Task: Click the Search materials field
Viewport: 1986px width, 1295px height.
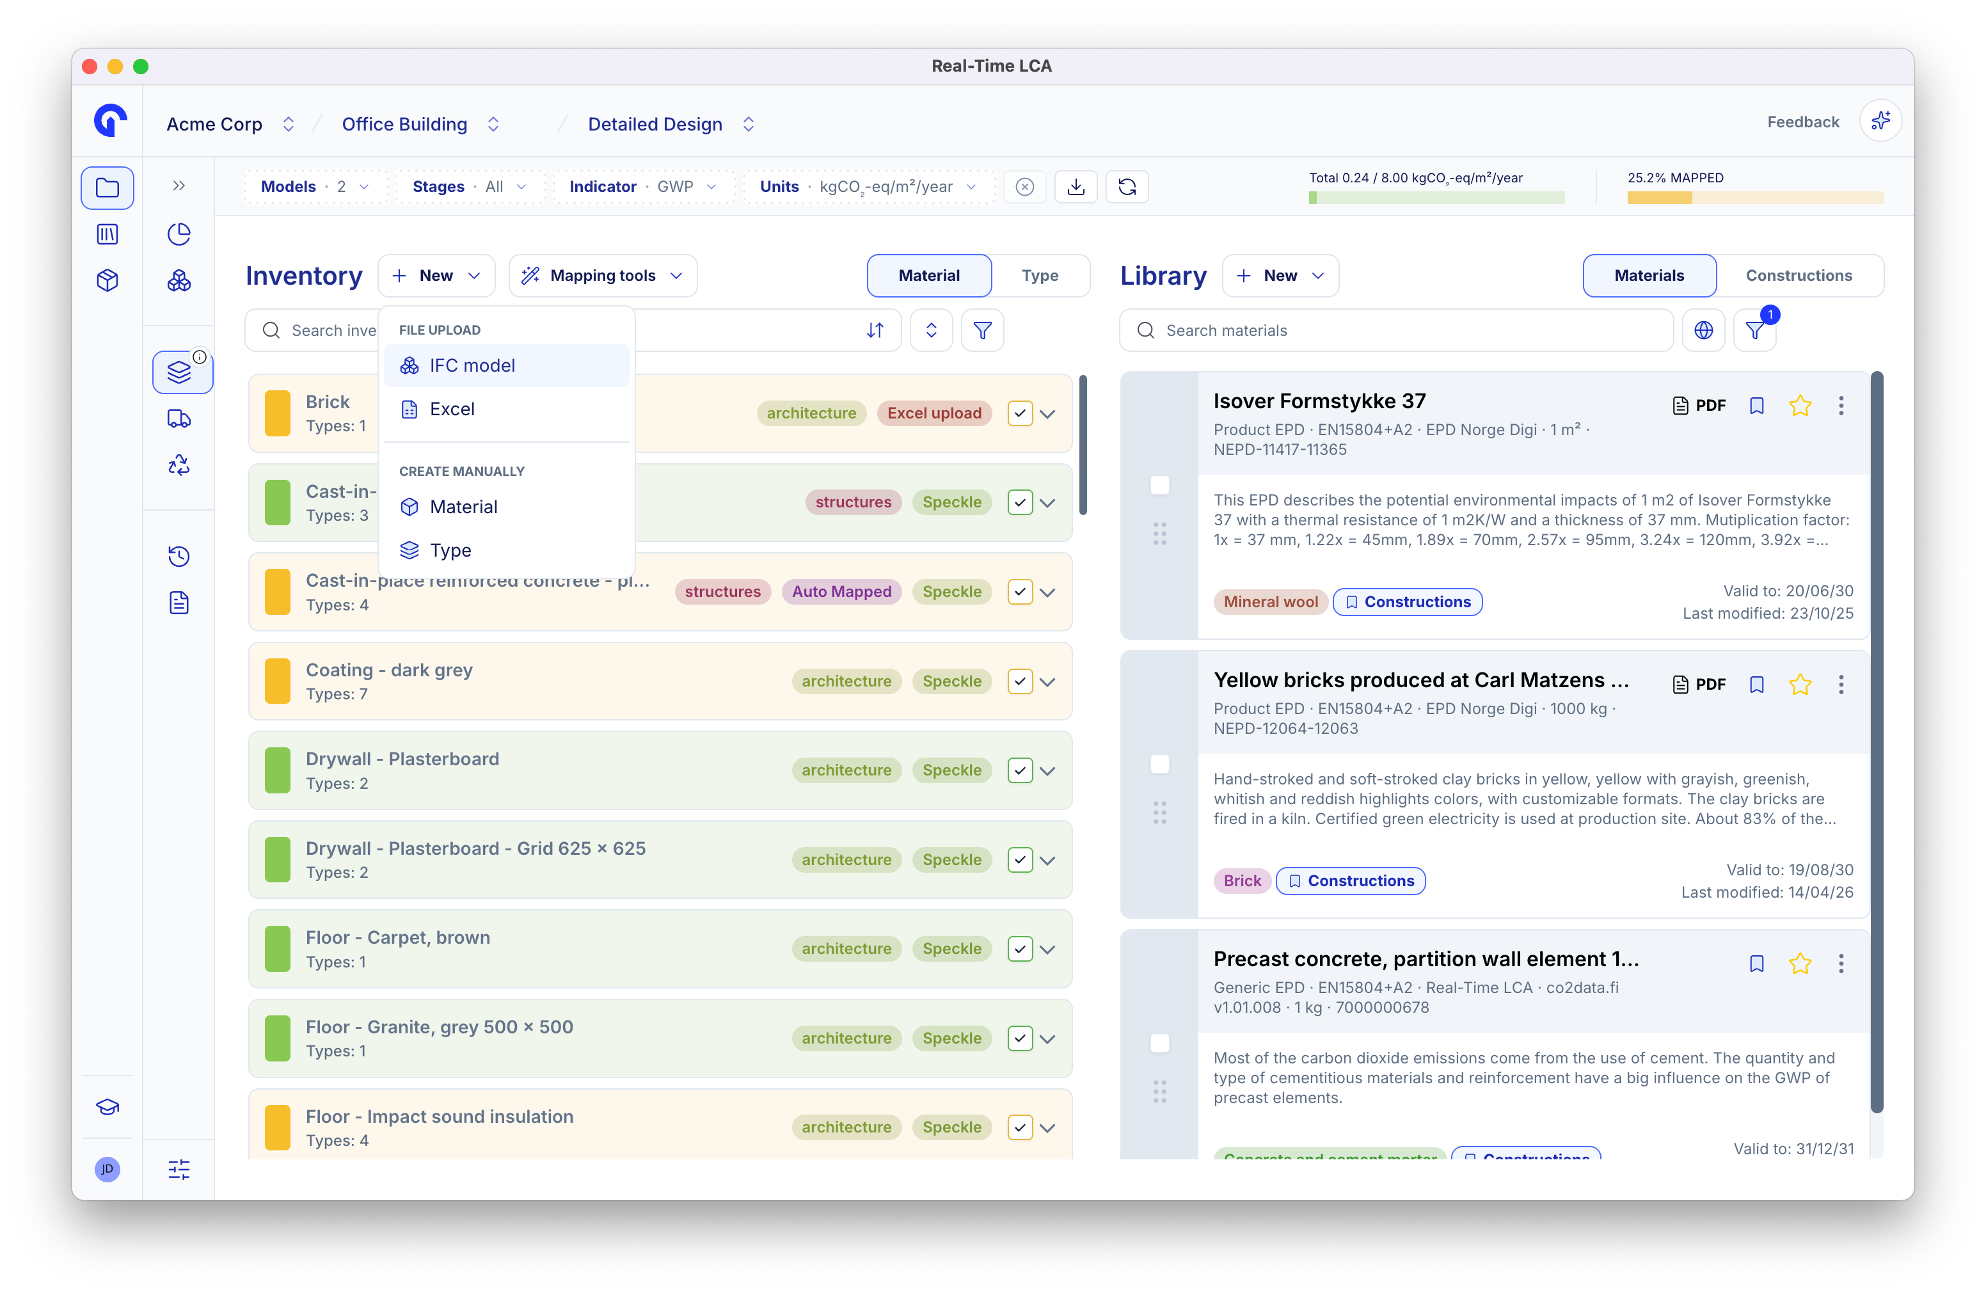Action: pyautogui.click(x=1396, y=330)
